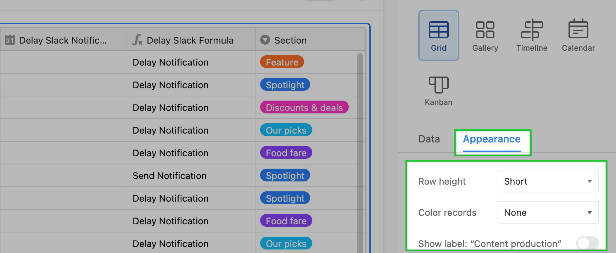Switch to the Data tab
This screenshot has width=616, height=253.
click(x=429, y=139)
